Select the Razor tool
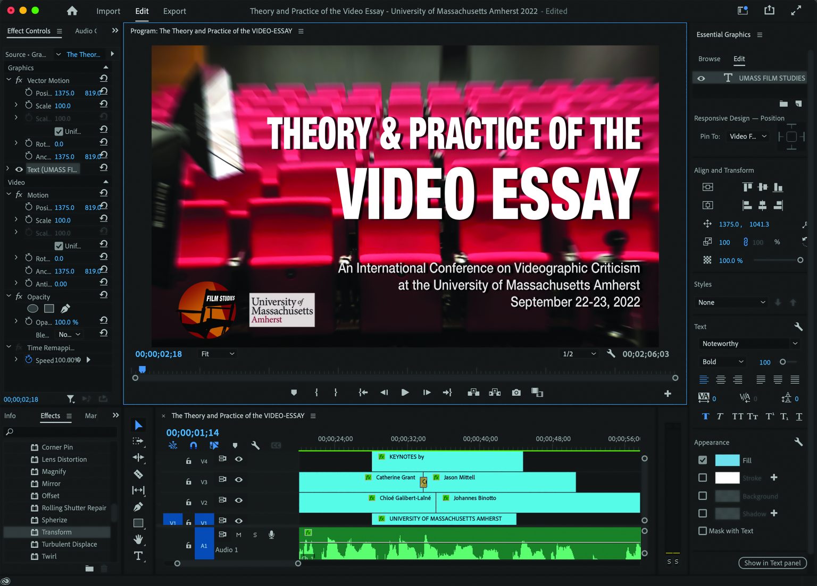The image size is (817, 586). point(138,474)
